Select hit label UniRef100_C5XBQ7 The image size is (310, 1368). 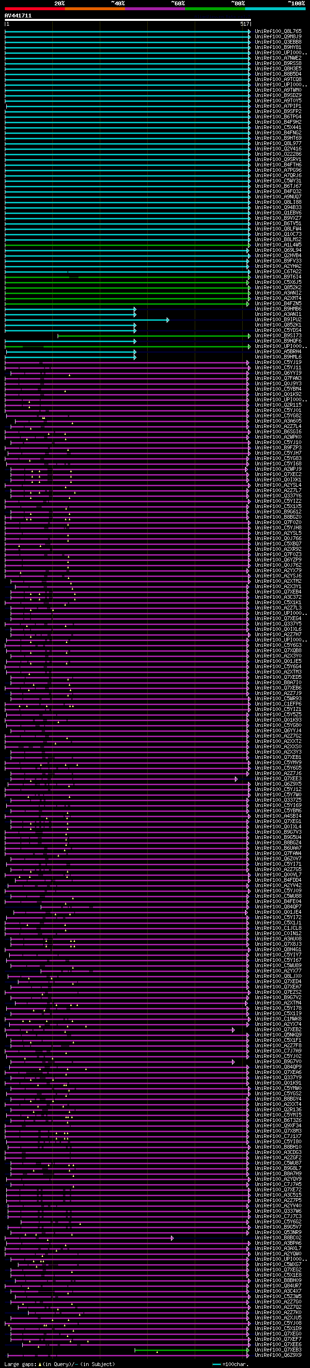pyautogui.click(x=278, y=544)
